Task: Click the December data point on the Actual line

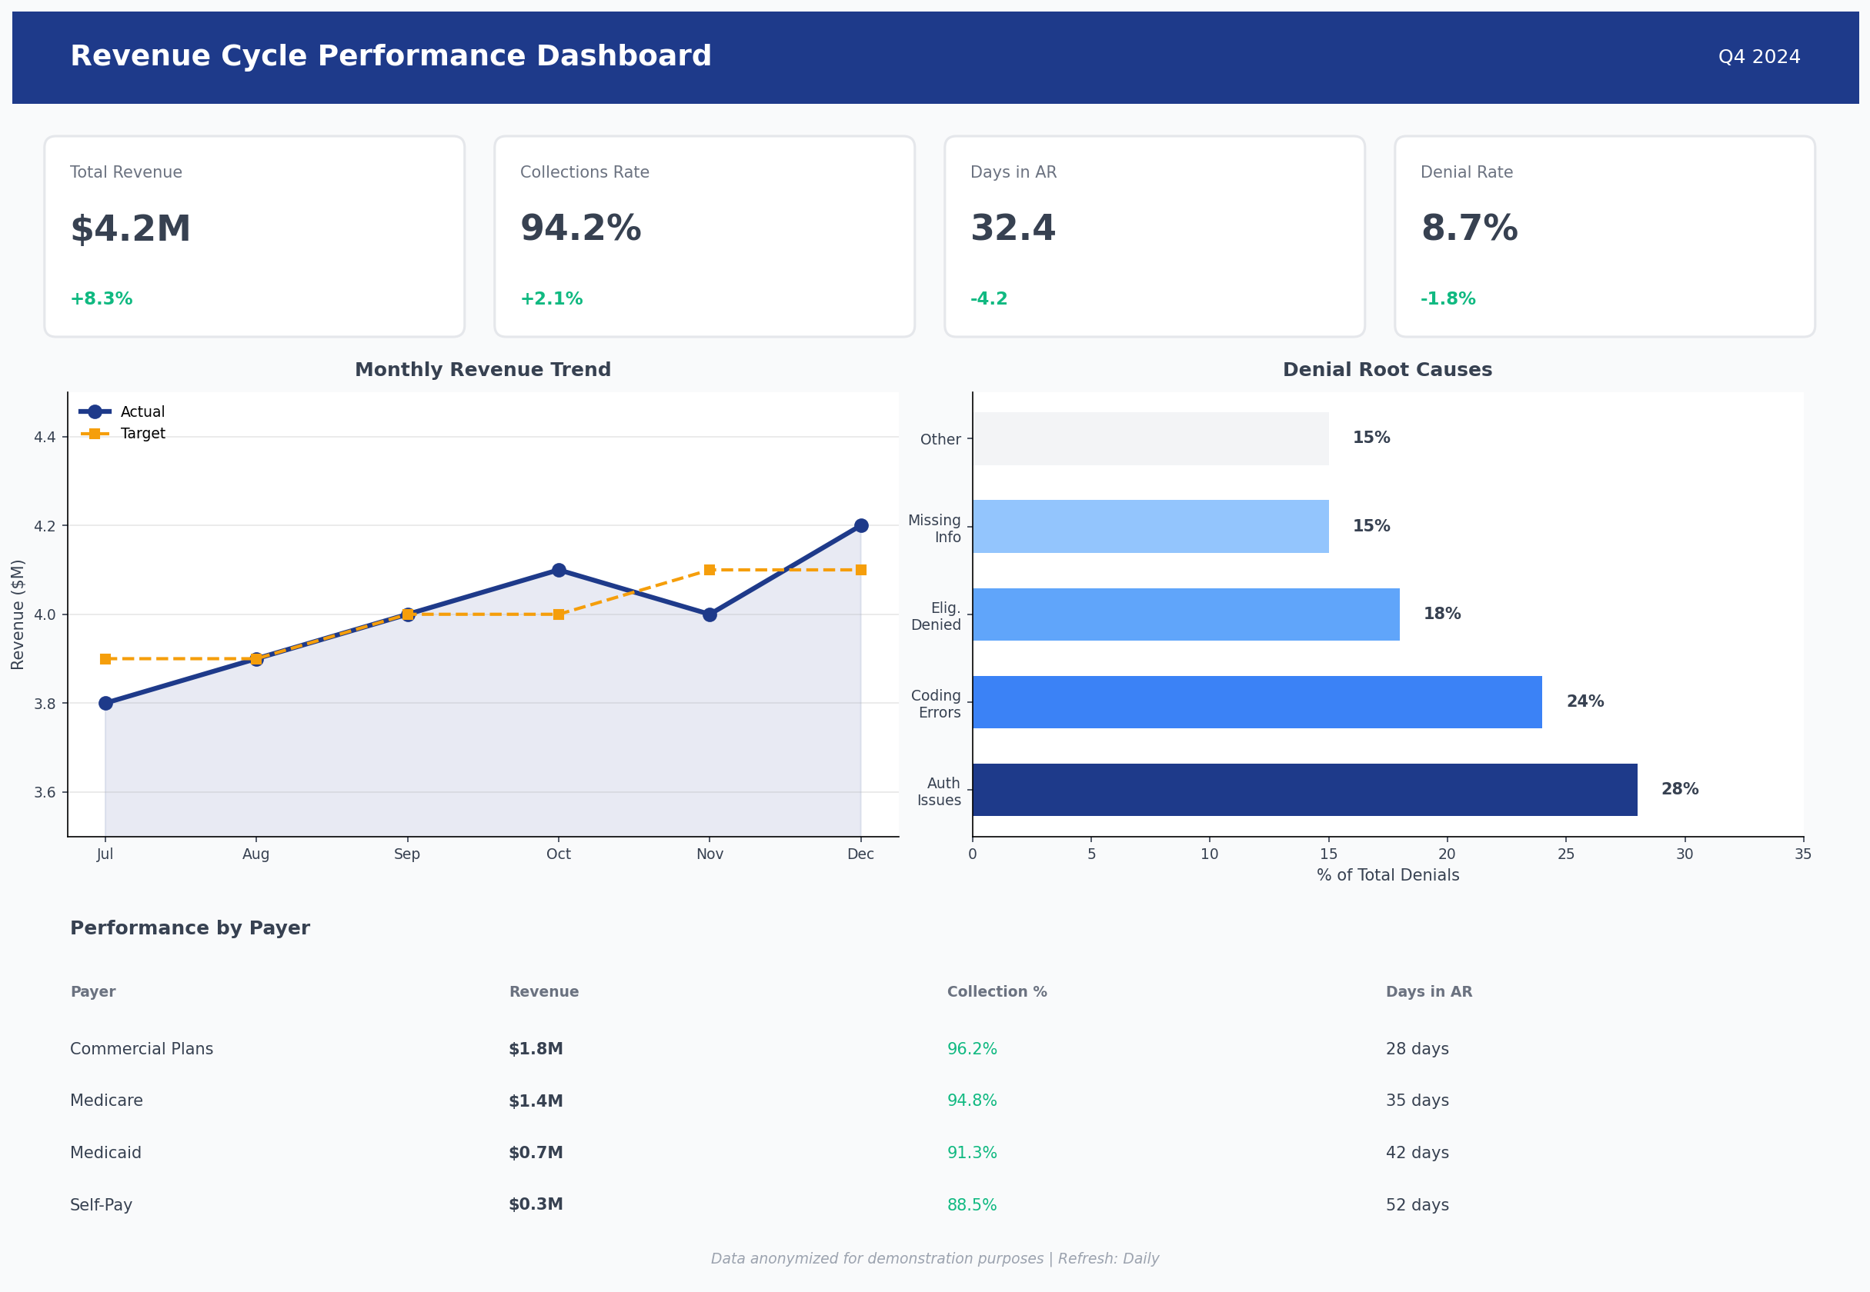Action: 861,524
